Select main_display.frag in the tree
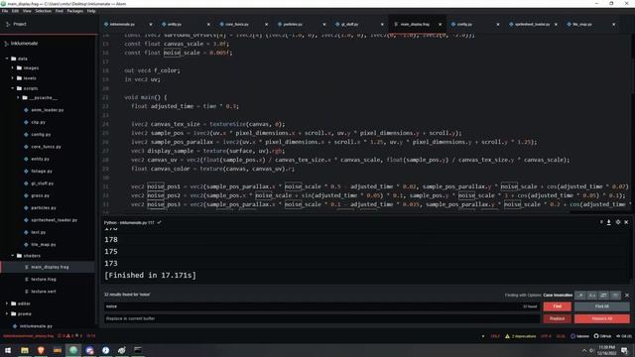The width and height of the screenshot is (635, 357). pos(50,267)
